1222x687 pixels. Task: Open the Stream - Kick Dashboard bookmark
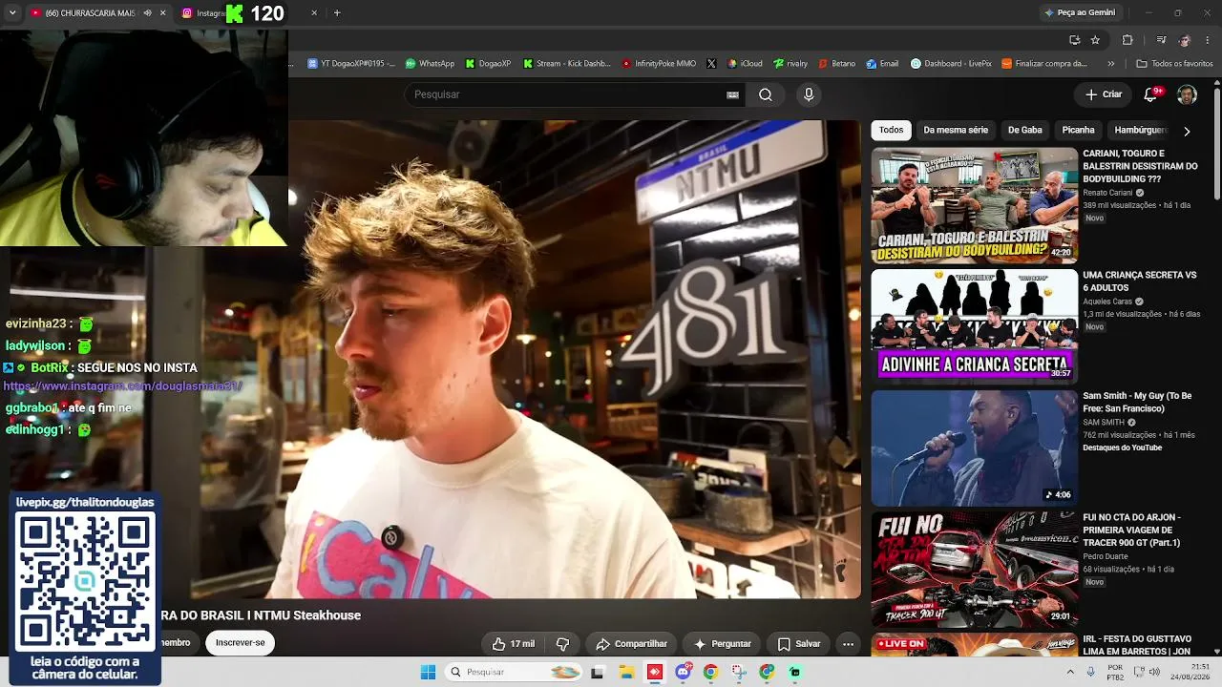point(567,64)
